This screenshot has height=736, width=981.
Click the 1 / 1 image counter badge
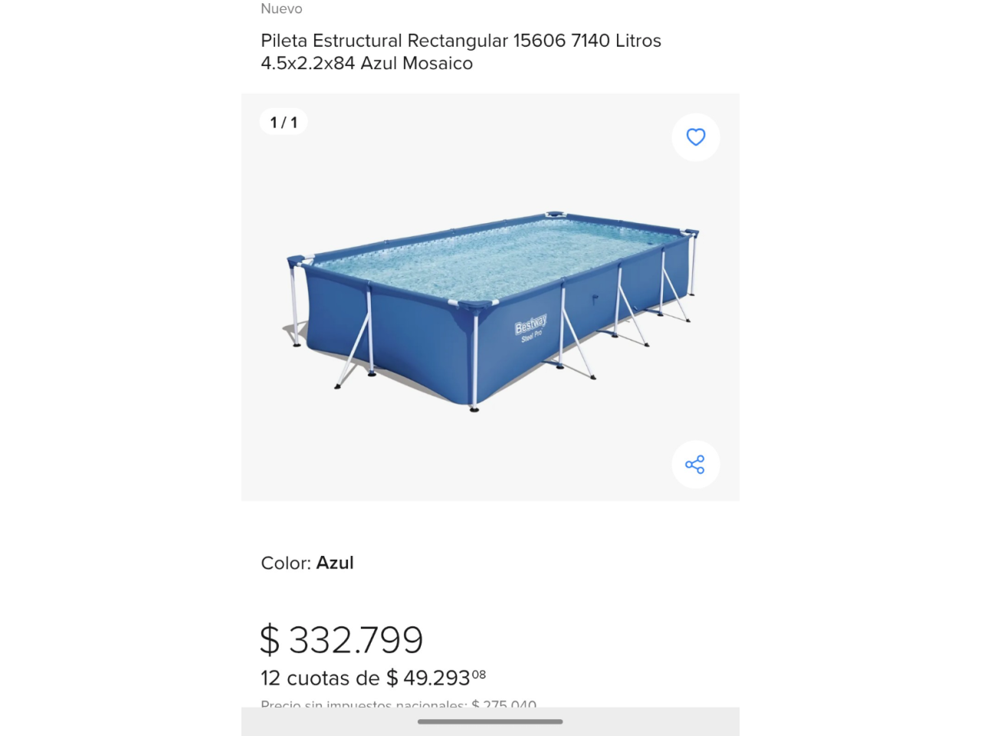tap(284, 123)
